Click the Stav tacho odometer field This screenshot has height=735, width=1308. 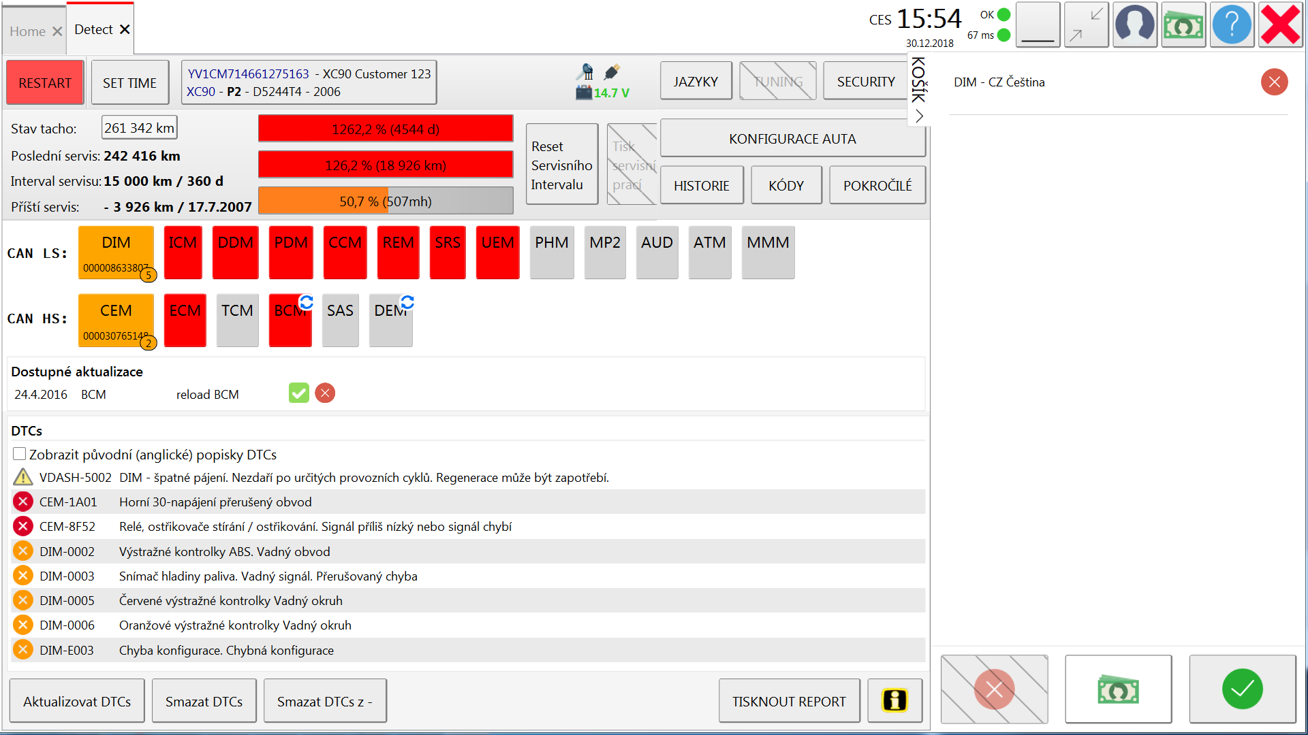pyautogui.click(x=139, y=128)
